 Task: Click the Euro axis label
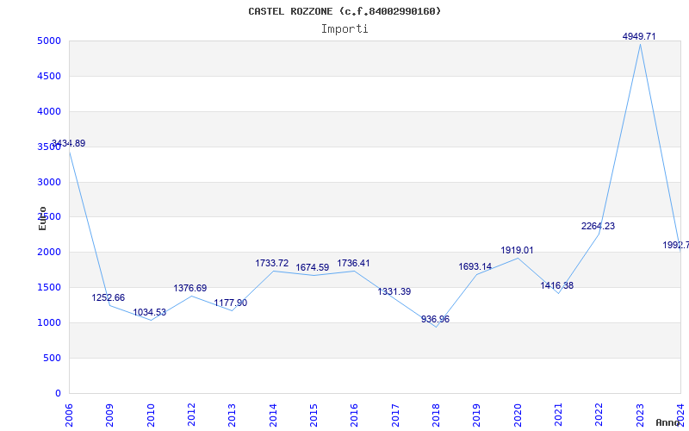coord(42,219)
